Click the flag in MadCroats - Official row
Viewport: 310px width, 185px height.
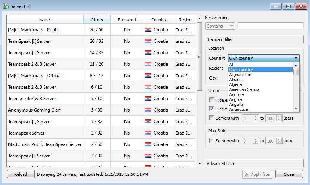pos(148,76)
